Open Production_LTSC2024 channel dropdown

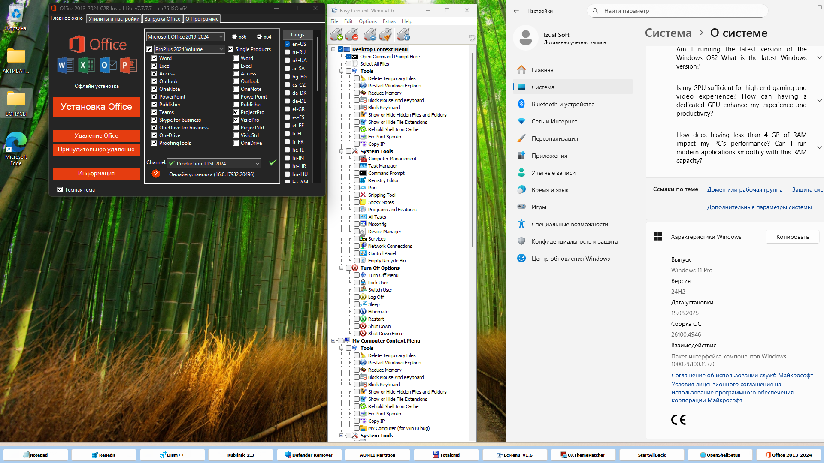coord(214,163)
